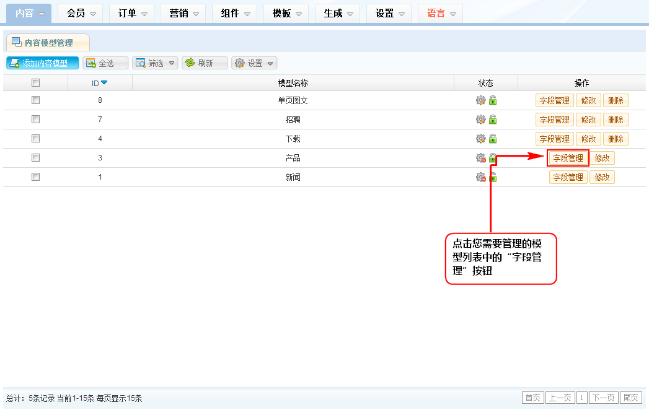This screenshot has width=649, height=410.
Task: Click the gear status icon for 单页图文
Action: pyautogui.click(x=480, y=101)
